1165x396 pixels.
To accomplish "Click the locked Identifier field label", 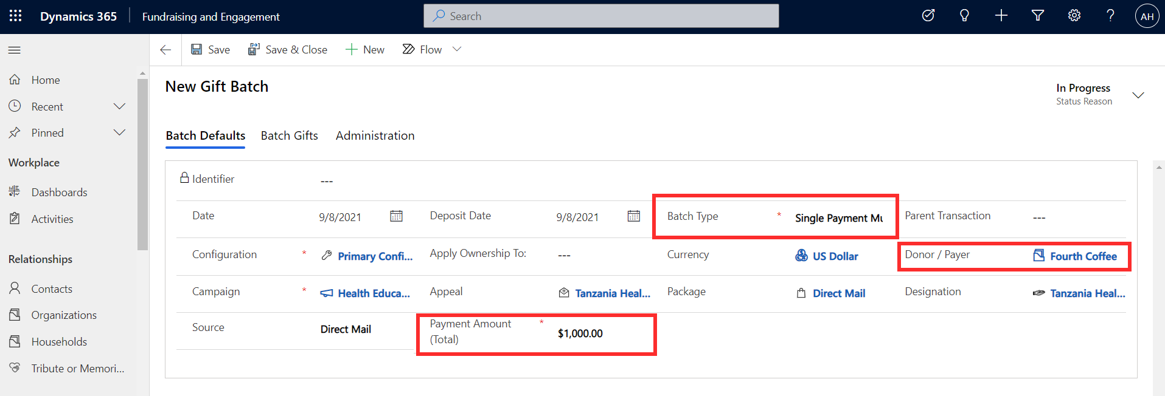I will click(x=213, y=179).
